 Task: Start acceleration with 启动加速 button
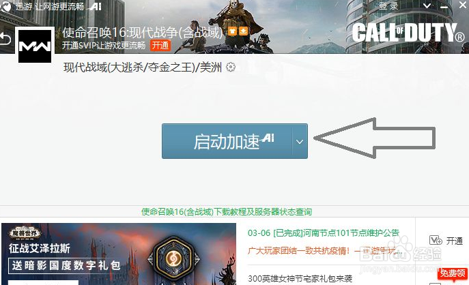pos(227,141)
